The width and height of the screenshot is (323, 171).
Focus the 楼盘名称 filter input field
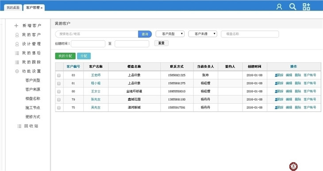pos(250,34)
